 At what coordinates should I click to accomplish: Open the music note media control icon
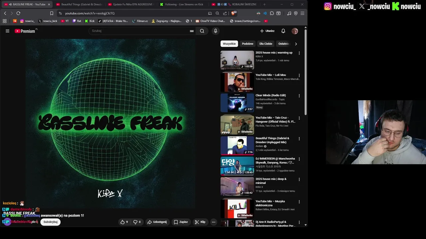coord(289,13)
